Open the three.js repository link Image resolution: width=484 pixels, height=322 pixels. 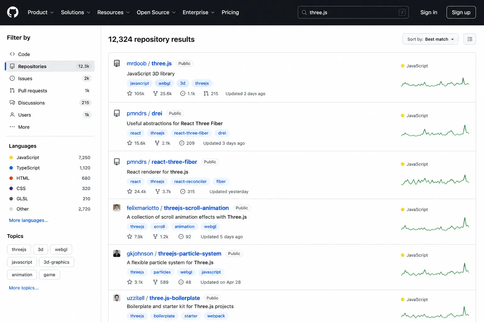[x=162, y=64]
